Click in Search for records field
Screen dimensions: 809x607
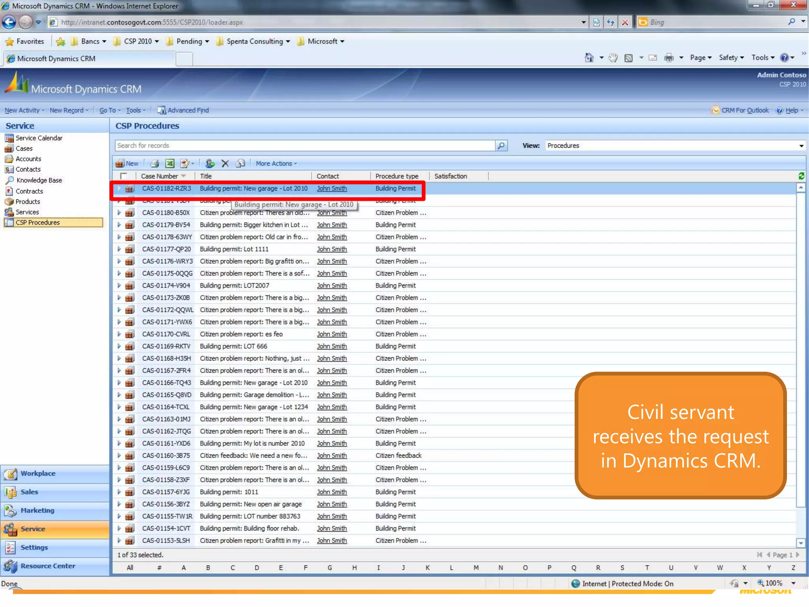[305, 145]
